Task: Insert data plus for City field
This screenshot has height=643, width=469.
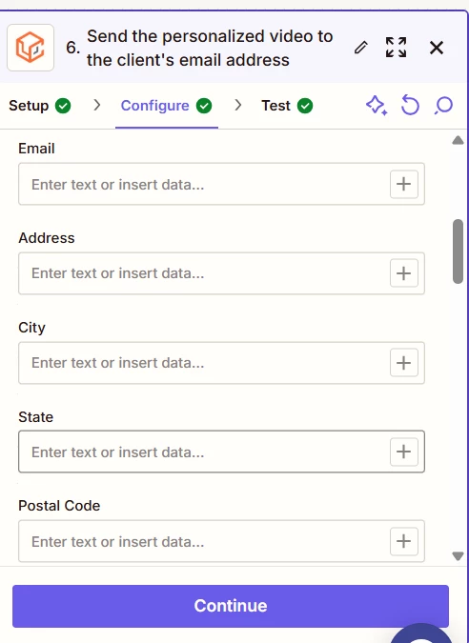Action: [x=404, y=363]
